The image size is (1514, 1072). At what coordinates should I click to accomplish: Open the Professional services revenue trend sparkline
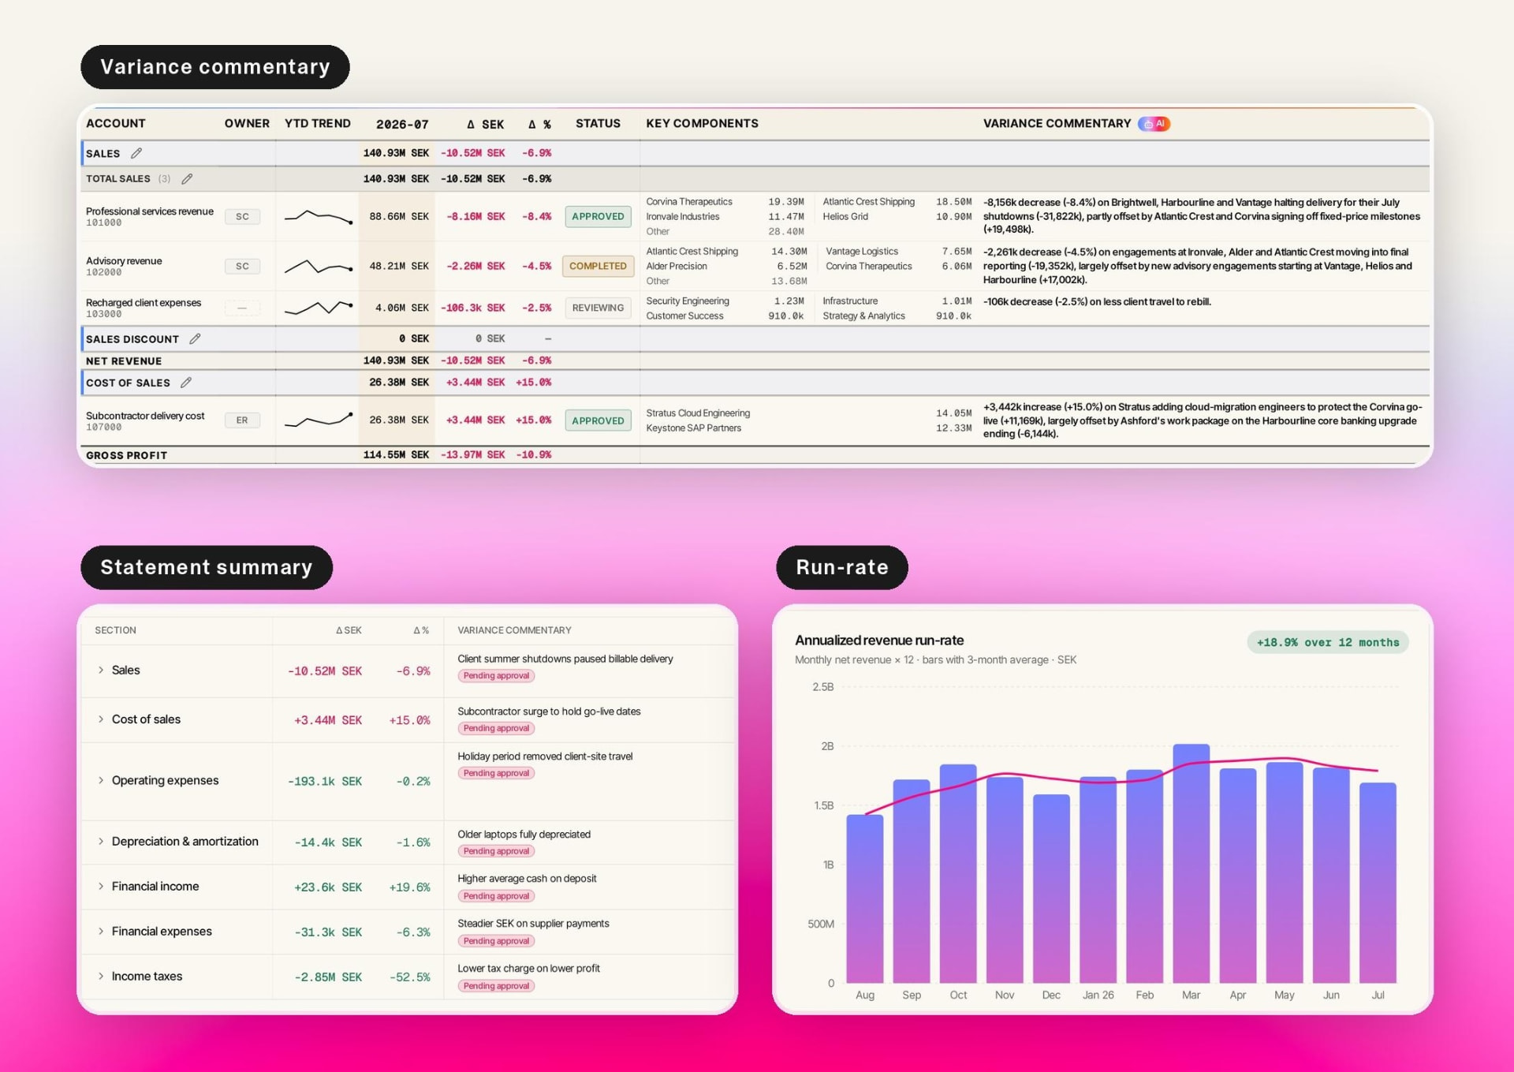click(x=318, y=216)
